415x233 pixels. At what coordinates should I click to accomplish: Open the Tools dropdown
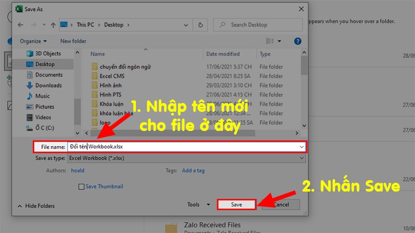tap(199, 205)
